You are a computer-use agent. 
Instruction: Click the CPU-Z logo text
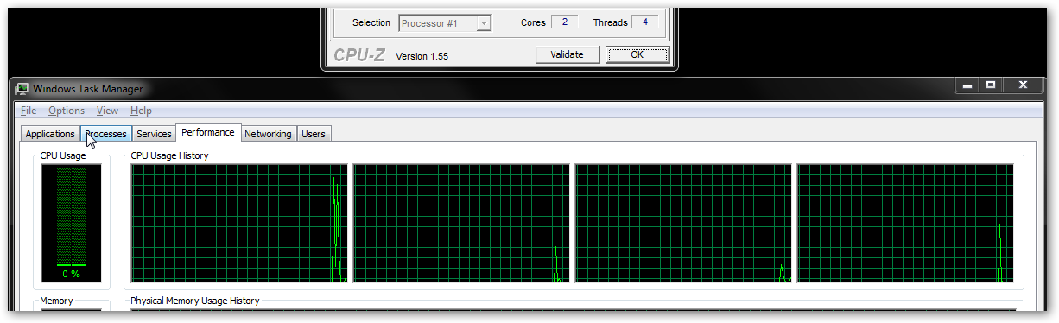tap(358, 56)
